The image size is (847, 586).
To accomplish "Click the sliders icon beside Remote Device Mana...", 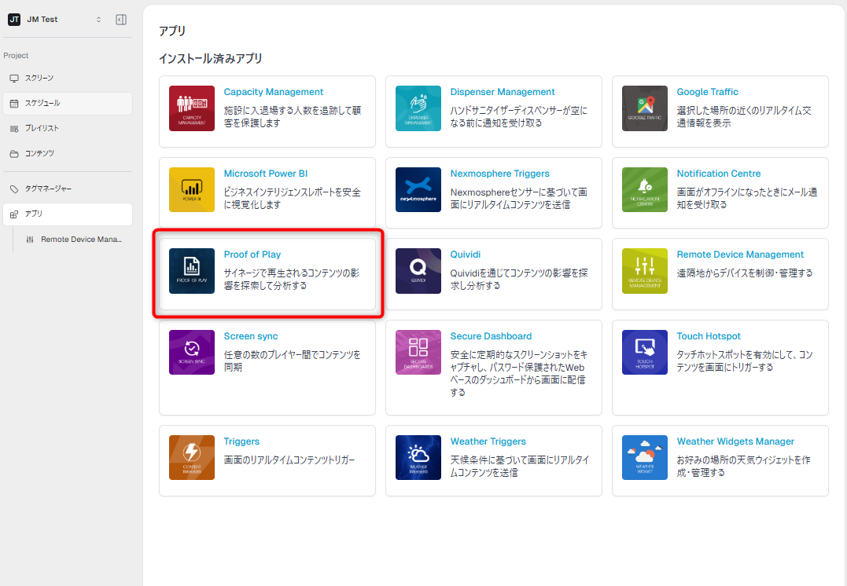I will click(x=30, y=240).
